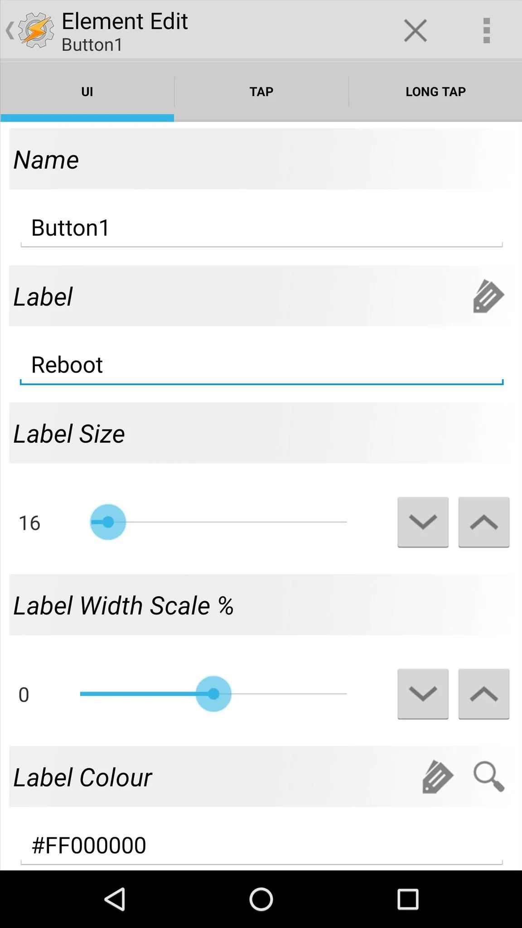This screenshot has width=522, height=928.
Task: Tap the Tasker lightning gear icon
Action: tap(36, 31)
